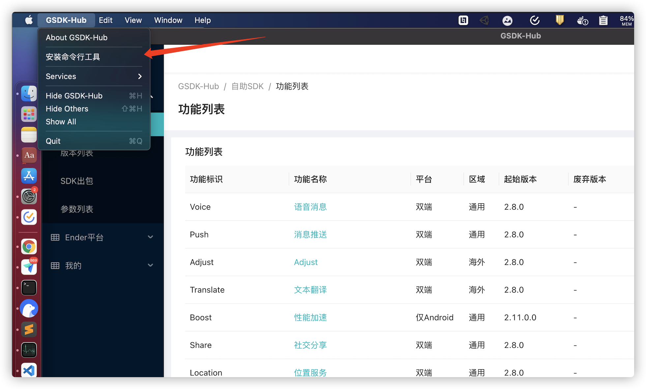Select 安装命令行工具 menu entry
This screenshot has width=646, height=389.
[94, 57]
